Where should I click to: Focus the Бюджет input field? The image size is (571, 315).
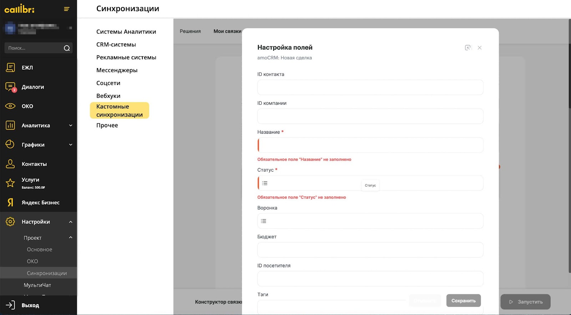coord(370,250)
